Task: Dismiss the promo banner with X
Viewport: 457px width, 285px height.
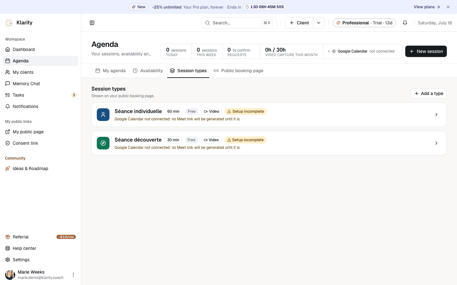Action: [448, 7]
